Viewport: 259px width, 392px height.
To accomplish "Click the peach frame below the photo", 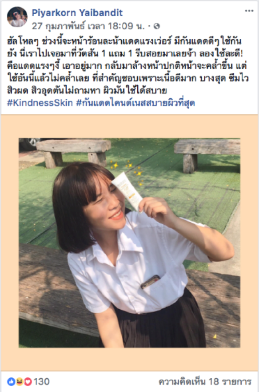I will tap(130, 359).
